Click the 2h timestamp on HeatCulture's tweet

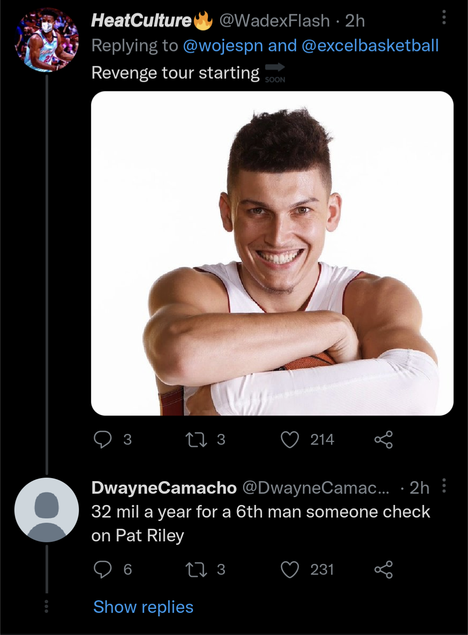(x=356, y=20)
